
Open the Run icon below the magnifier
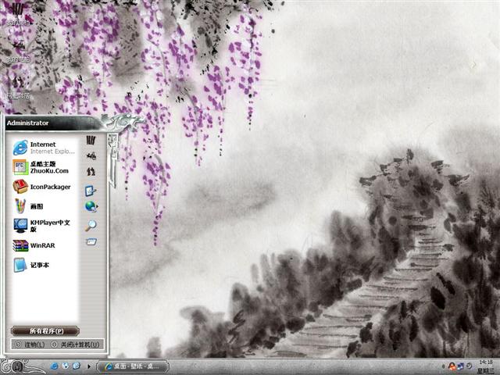coord(91,242)
